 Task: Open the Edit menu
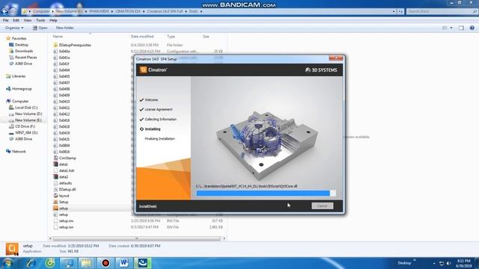pos(16,20)
